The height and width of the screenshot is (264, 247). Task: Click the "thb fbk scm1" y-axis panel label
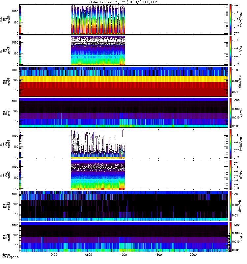(x=6, y=113)
